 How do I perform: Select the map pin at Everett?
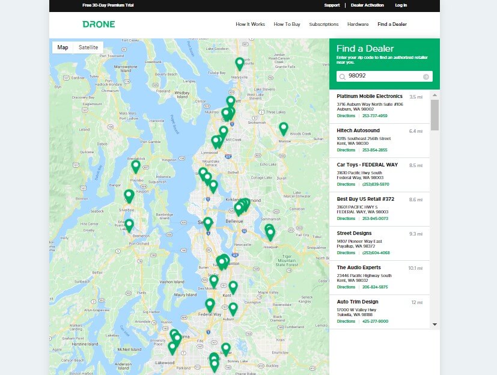click(x=230, y=103)
